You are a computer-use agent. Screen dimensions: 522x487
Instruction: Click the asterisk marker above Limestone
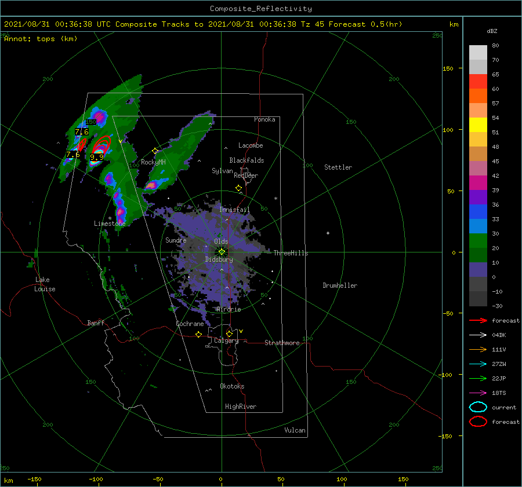click(110, 218)
